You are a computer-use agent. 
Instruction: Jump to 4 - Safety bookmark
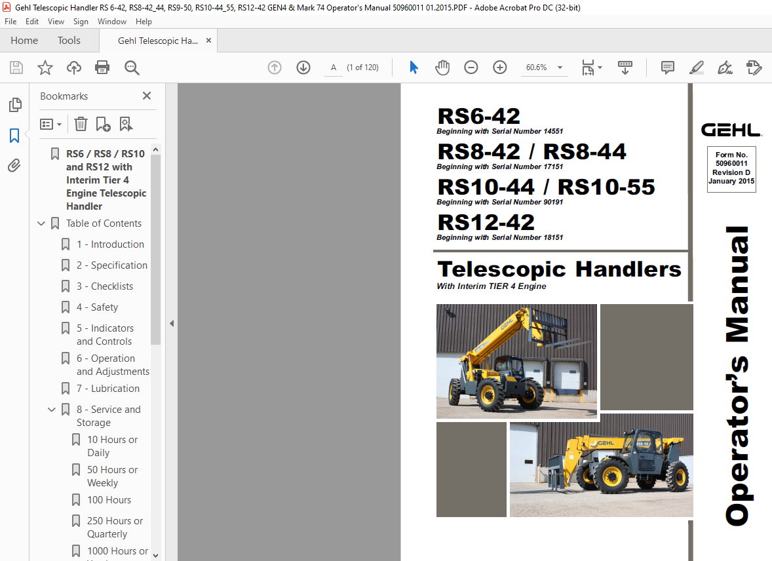97,307
